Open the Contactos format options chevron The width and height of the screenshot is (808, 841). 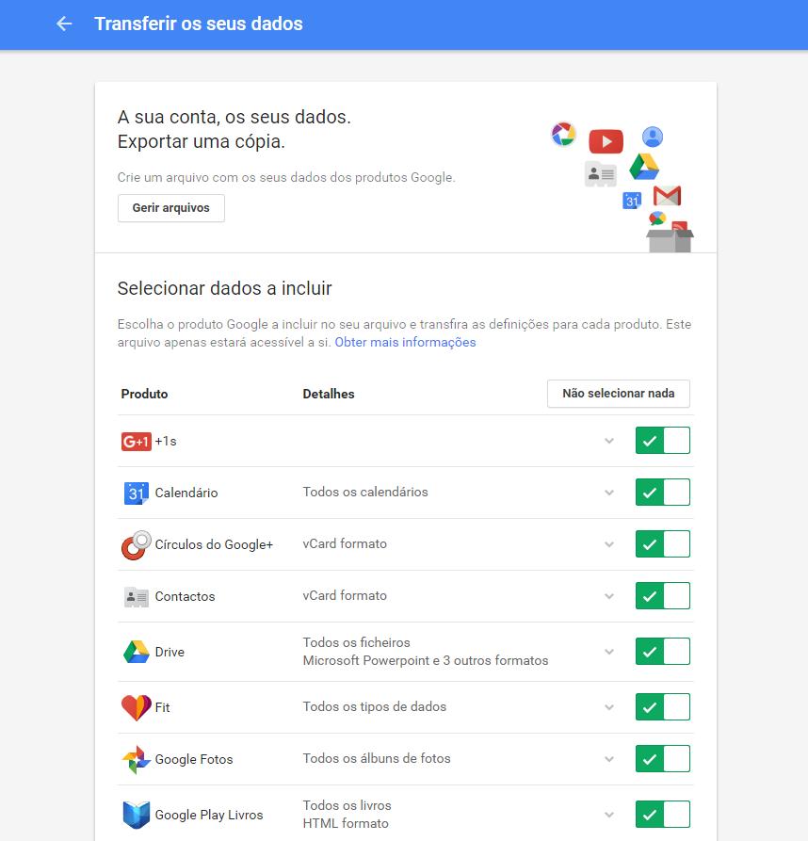pos(609,596)
